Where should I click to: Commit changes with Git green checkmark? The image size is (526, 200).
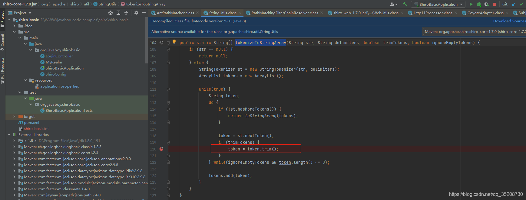tap(521, 4)
